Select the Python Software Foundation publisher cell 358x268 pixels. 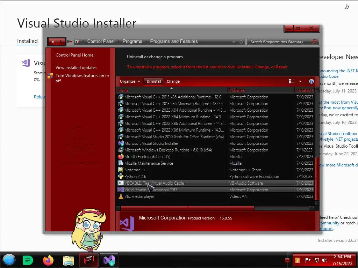click(x=254, y=176)
